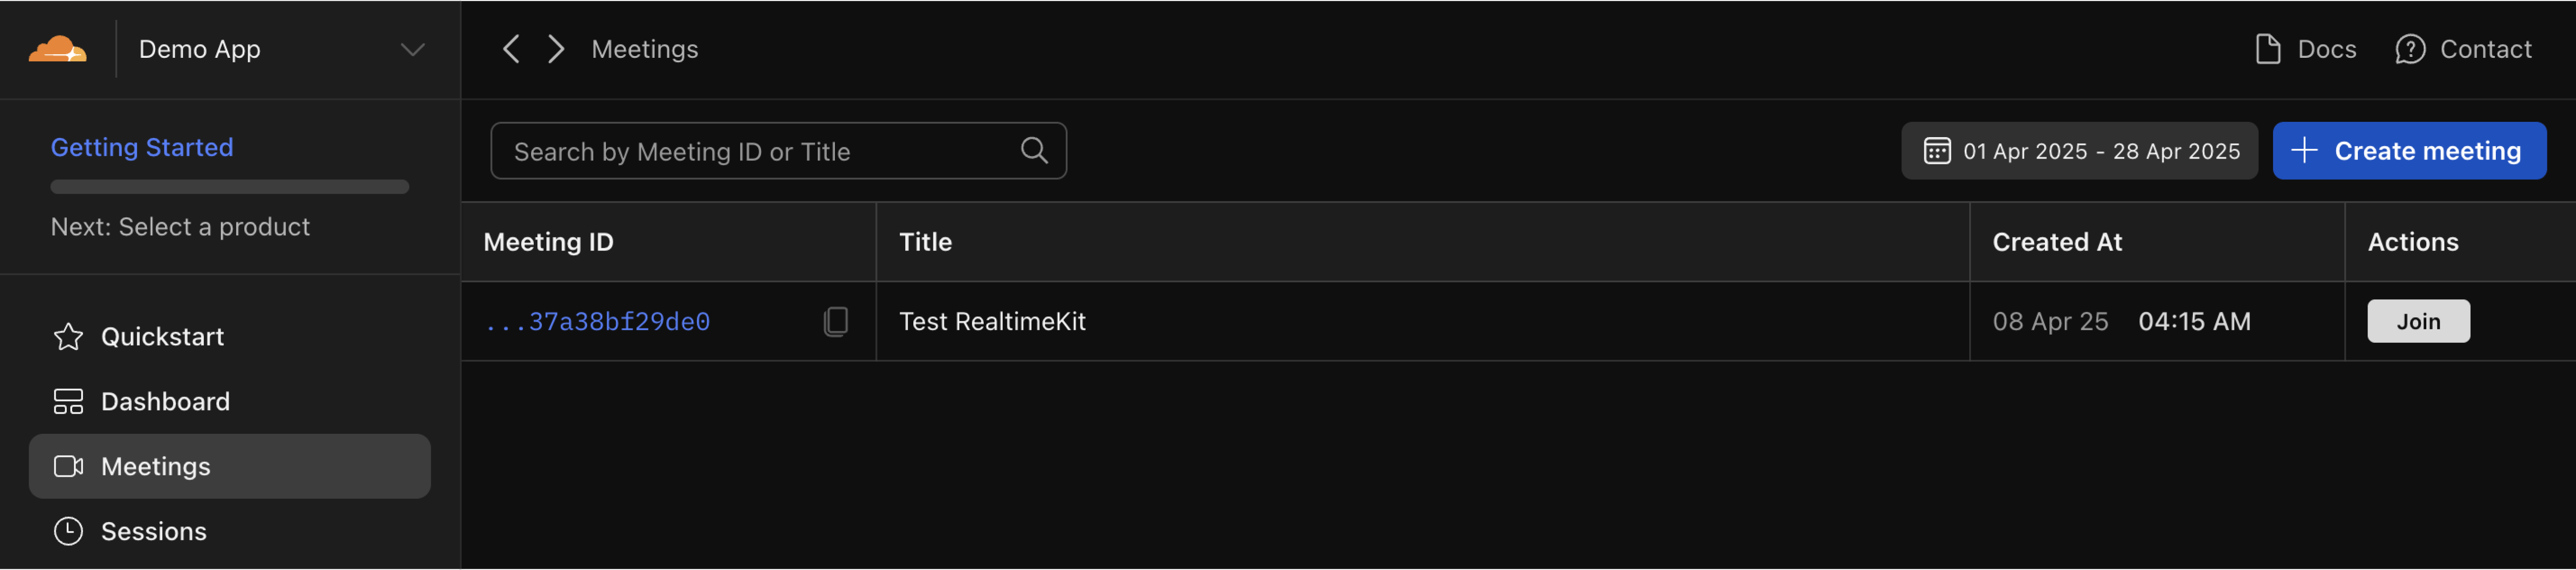2576x570 pixels.
Task: Go forward with the right chevron
Action: pos(556,49)
